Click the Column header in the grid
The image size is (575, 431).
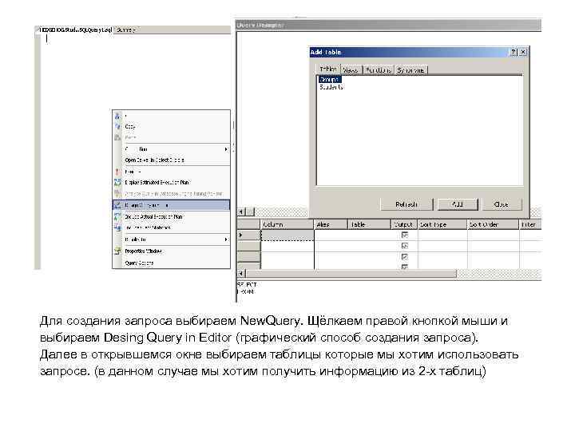coord(287,224)
